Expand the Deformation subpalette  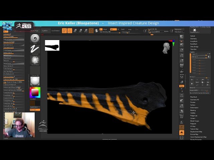point(194,108)
